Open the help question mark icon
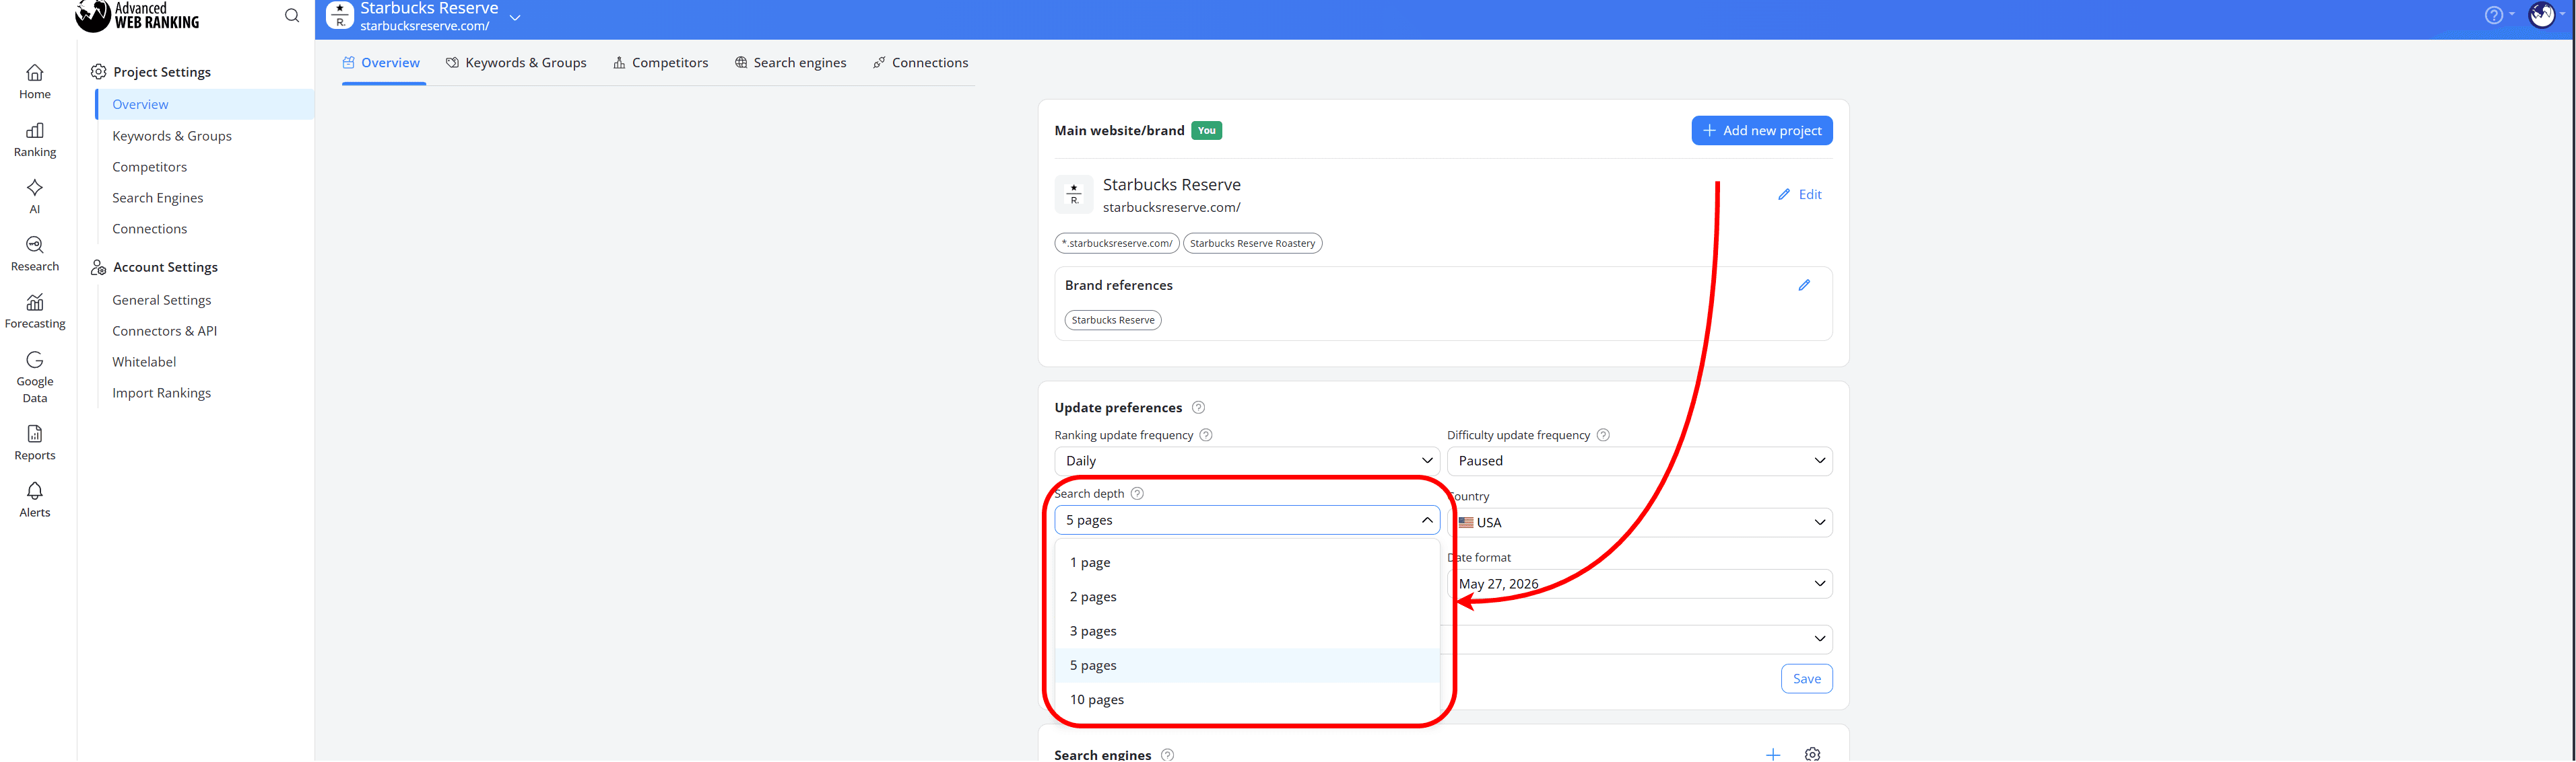2576x762 pixels. pyautogui.click(x=2493, y=15)
